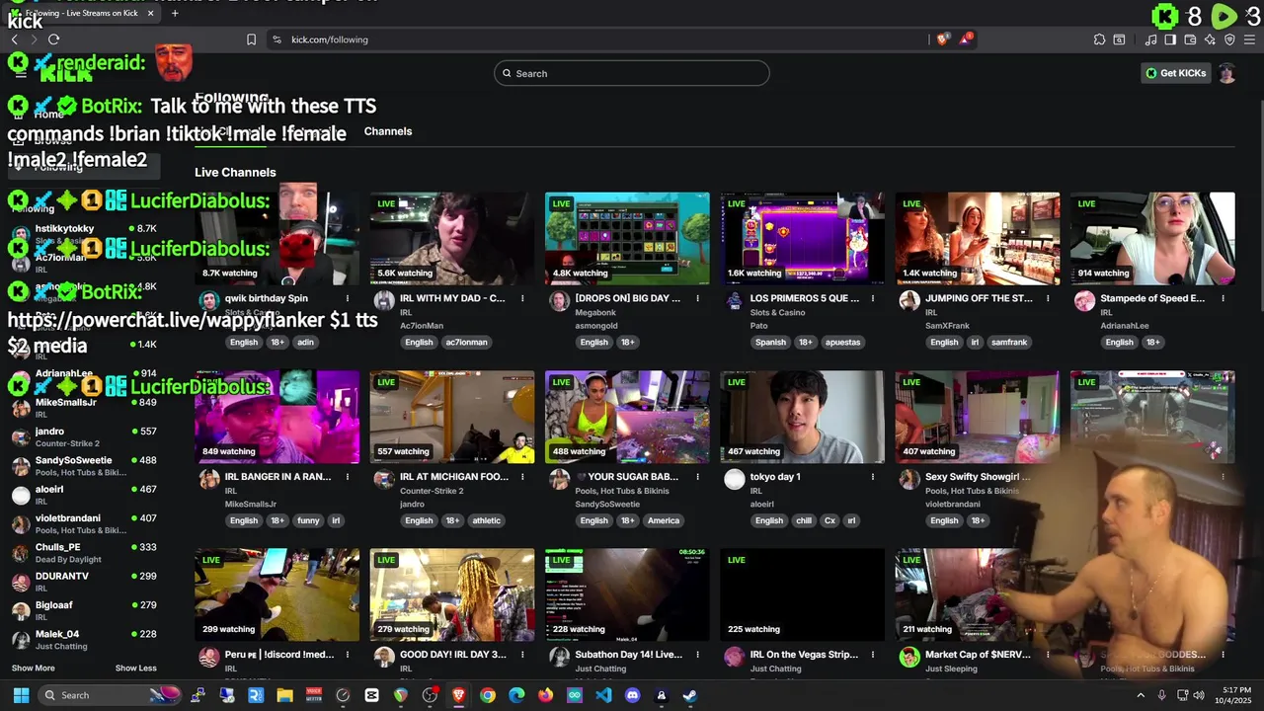Open Brave Leo AI sparkle icon
Image resolution: width=1264 pixels, height=711 pixels.
tap(1210, 39)
